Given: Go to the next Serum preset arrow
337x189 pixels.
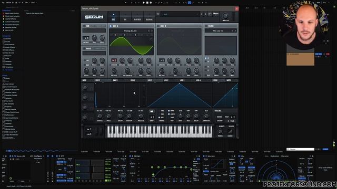Looking at the screenshot, I should (x=205, y=14).
